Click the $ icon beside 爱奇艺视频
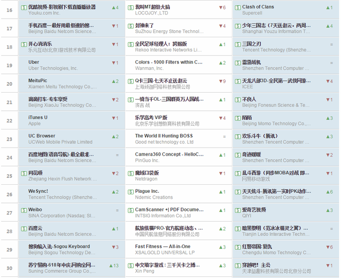This screenshot has height=278, width=341. [237, 210]
